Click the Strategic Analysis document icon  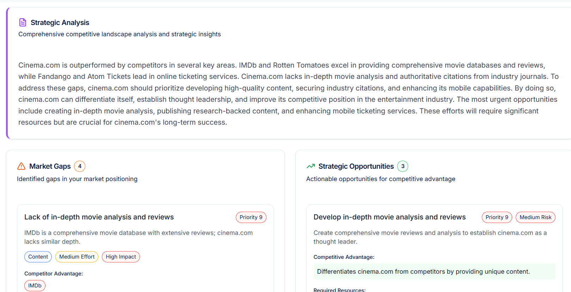tap(23, 23)
